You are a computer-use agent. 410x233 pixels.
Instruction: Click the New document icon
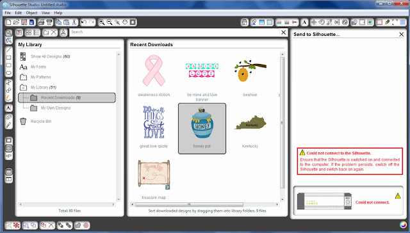point(8,22)
